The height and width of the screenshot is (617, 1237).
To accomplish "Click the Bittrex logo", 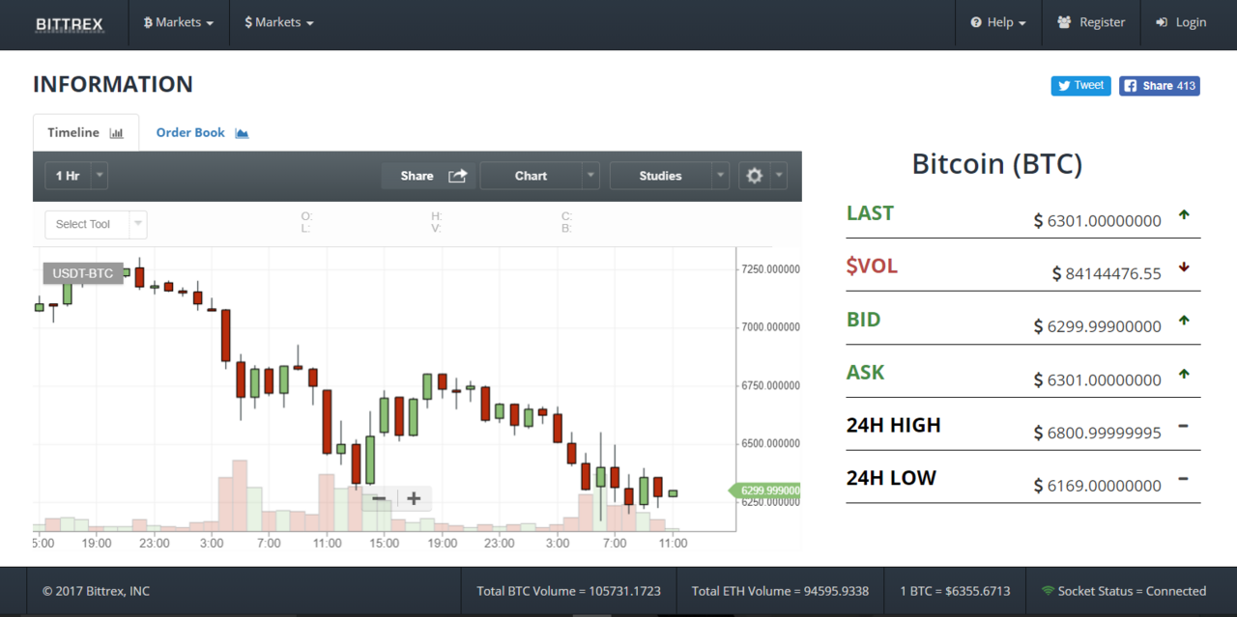I will click(69, 23).
